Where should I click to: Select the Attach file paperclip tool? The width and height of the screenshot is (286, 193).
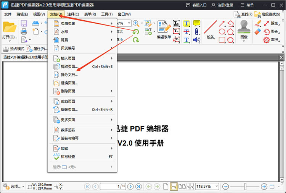[x=196, y=32]
